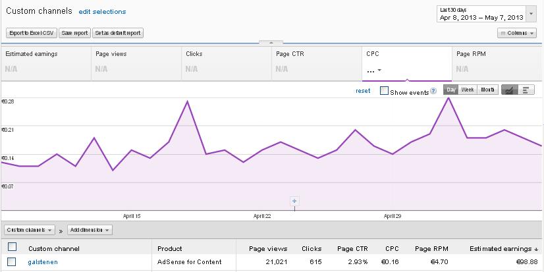Open the galstenen channel link
This screenshot has height=272, width=544.
(43, 262)
